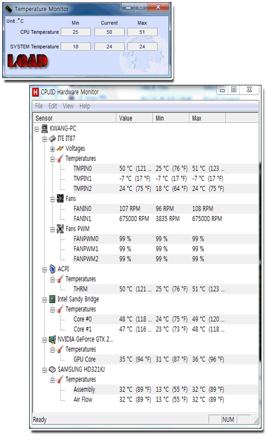Maximize the CPUID Hardware Monitor window

click(234, 90)
